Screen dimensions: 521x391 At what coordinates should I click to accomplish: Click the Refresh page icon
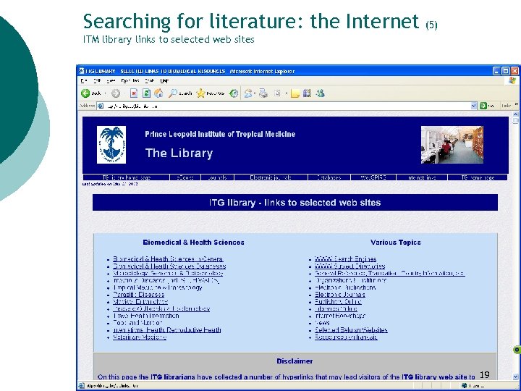tap(146, 93)
